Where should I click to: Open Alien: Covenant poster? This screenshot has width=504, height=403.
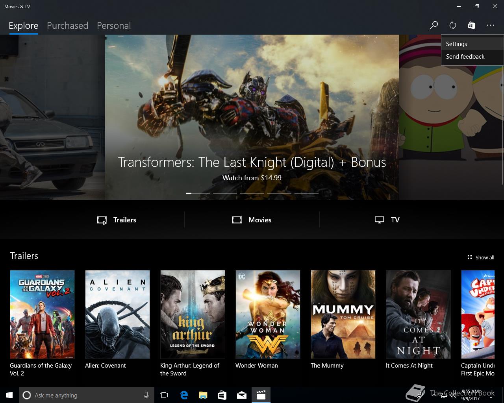click(x=117, y=314)
